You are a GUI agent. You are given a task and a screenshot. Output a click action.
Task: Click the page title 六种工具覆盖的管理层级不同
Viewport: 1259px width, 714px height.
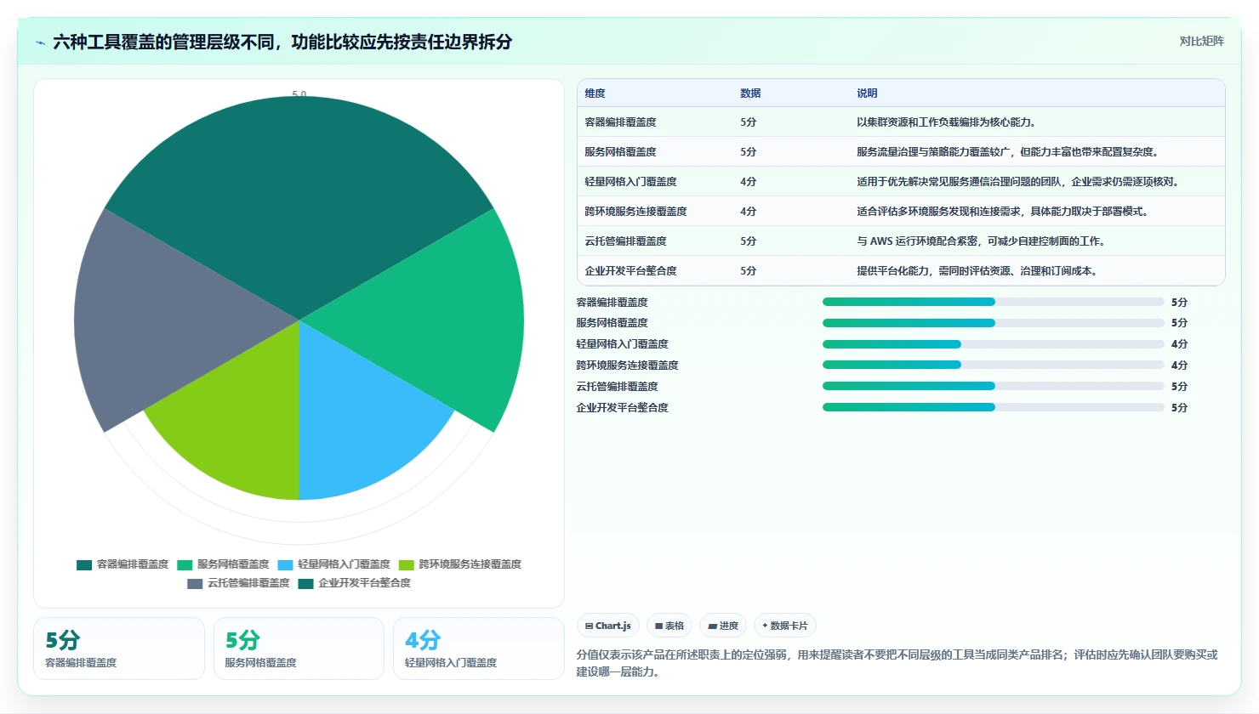[282, 42]
